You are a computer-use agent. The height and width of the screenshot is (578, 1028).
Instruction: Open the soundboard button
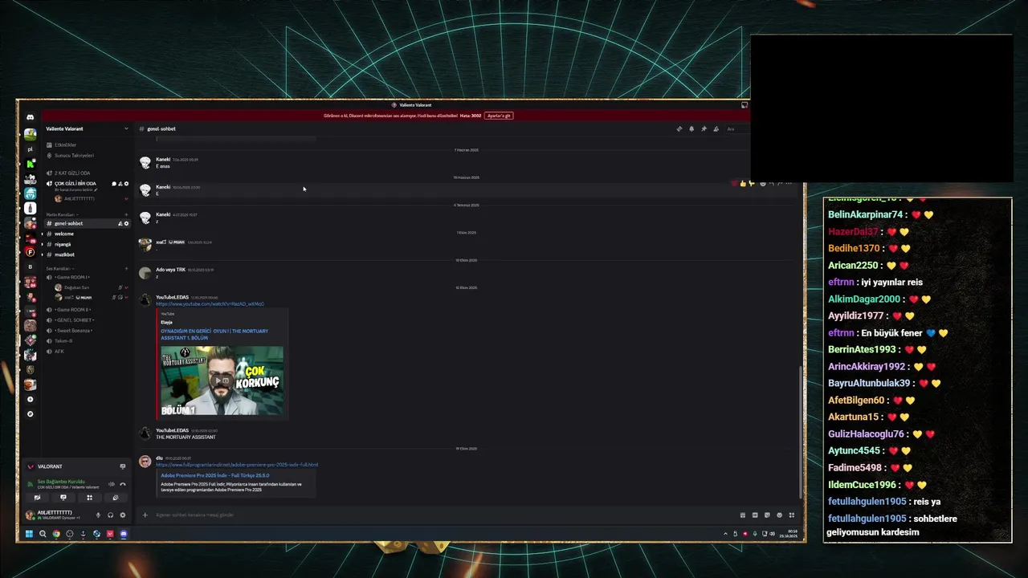click(x=116, y=498)
